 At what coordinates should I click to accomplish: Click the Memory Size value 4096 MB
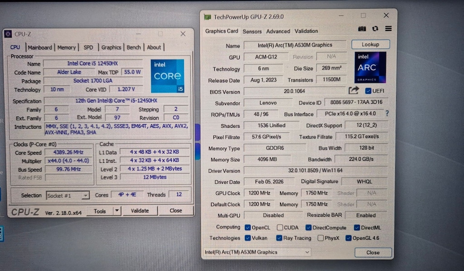pos(267,159)
